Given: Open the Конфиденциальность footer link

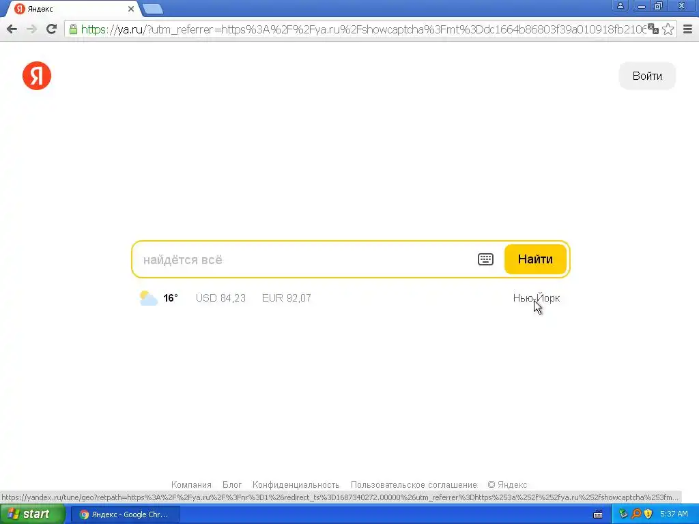Looking at the screenshot, I should [296, 485].
